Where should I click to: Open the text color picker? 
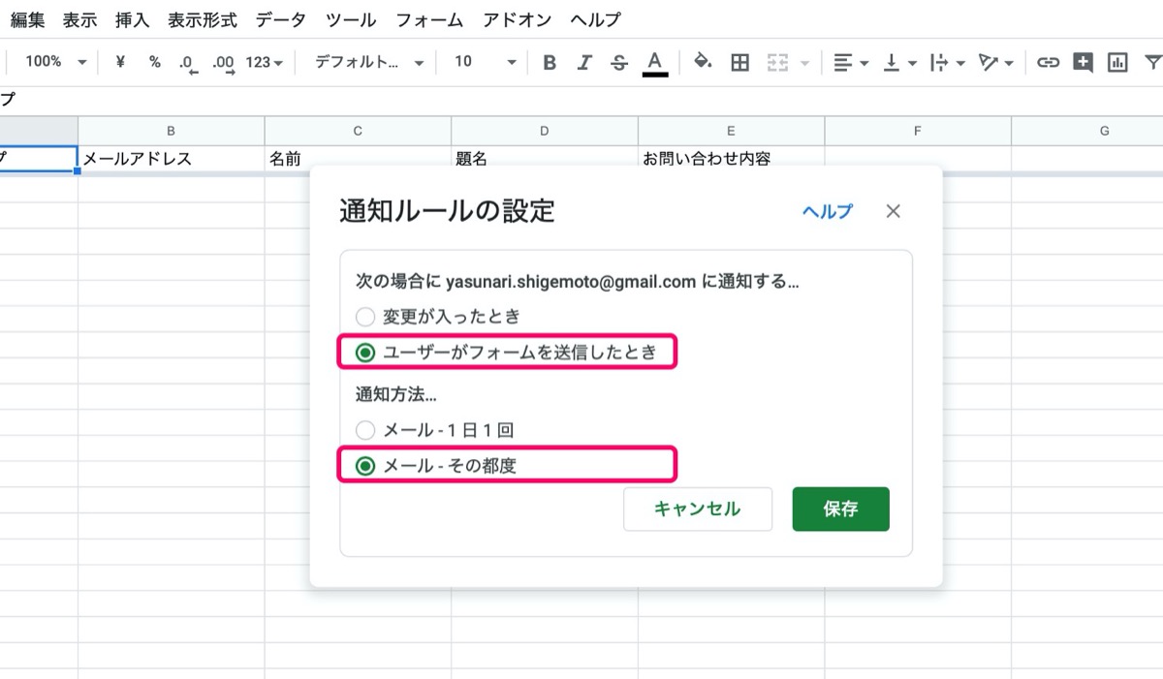point(655,63)
